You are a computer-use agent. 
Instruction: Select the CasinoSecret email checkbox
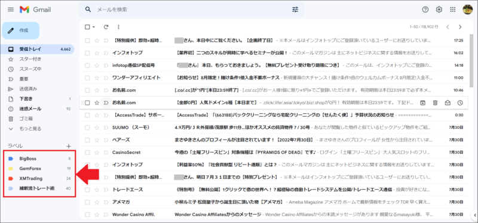[x=87, y=153]
